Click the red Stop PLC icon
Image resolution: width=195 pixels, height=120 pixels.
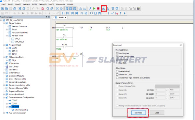coord(98,8)
